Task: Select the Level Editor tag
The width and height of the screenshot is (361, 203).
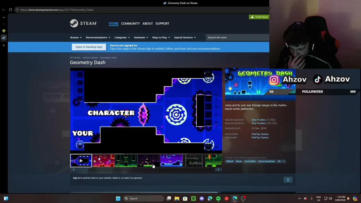Action: point(250,161)
